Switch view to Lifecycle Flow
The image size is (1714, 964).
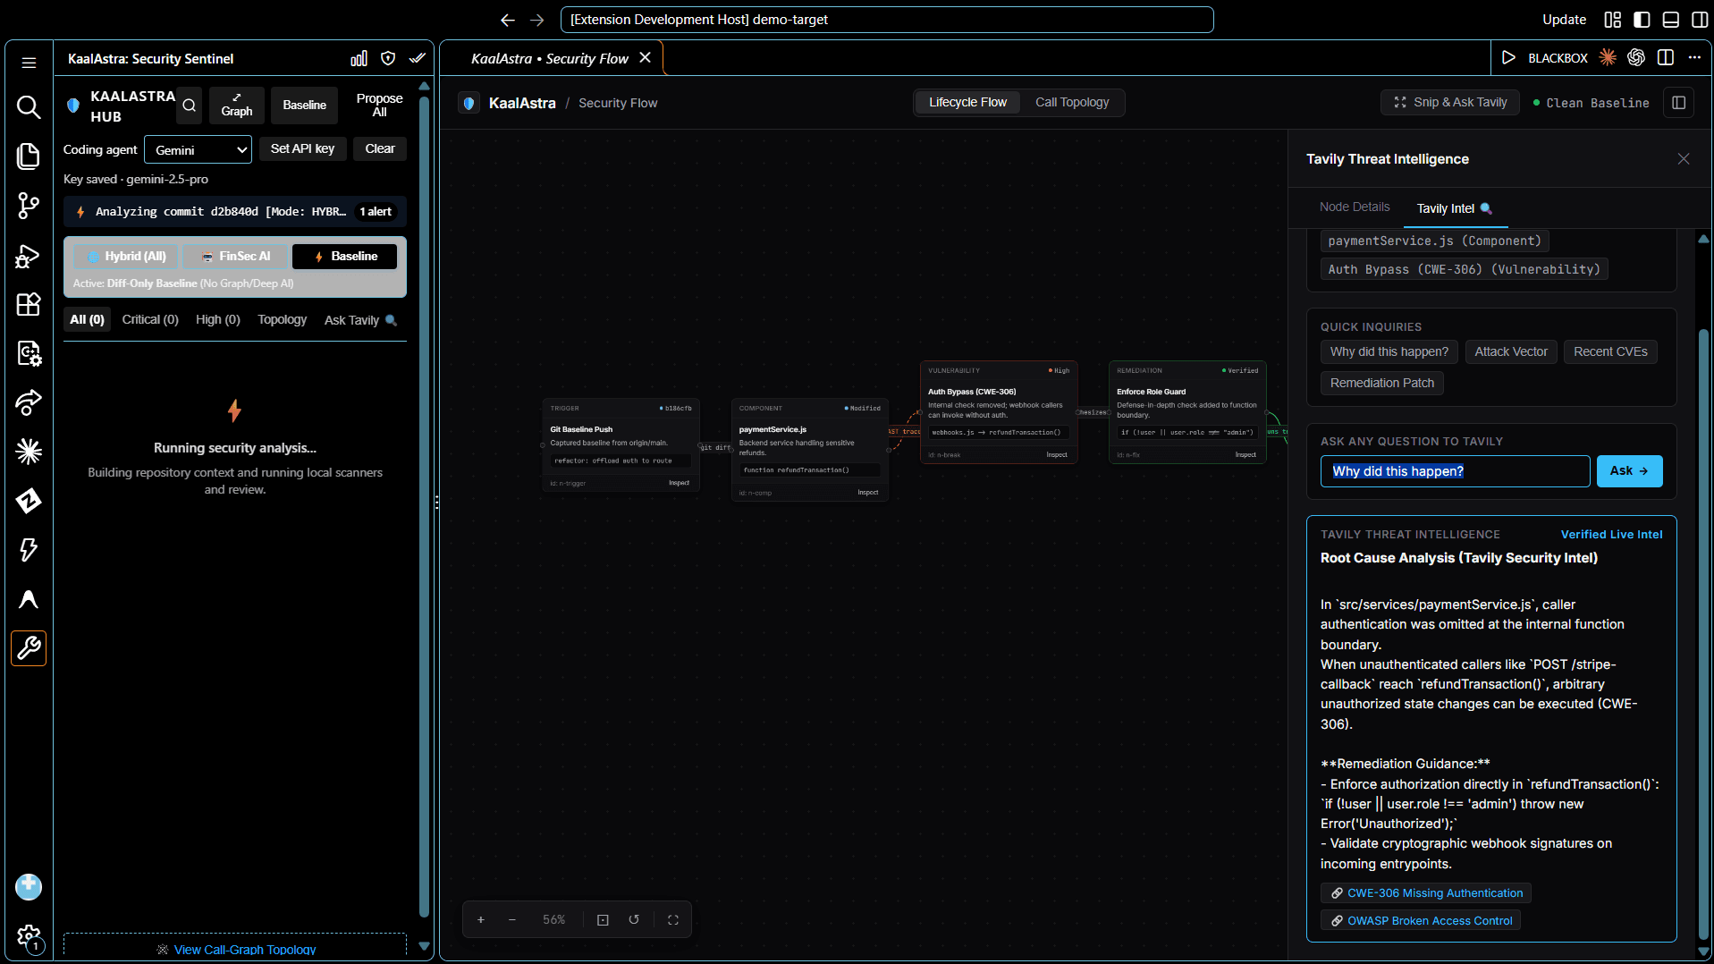click(x=967, y=103)
